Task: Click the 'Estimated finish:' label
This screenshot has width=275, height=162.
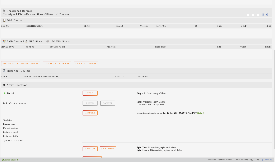Action: pyautogui.click(x=11, y=136)
